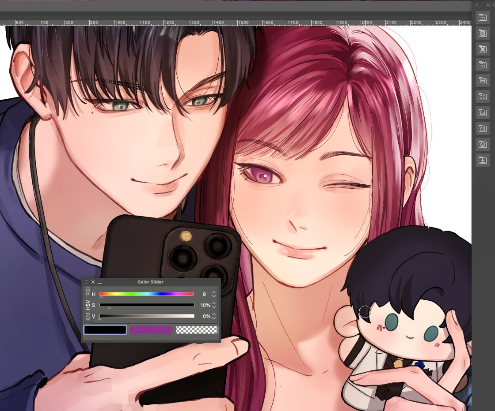Open the download material folder icon

(482, 160)
